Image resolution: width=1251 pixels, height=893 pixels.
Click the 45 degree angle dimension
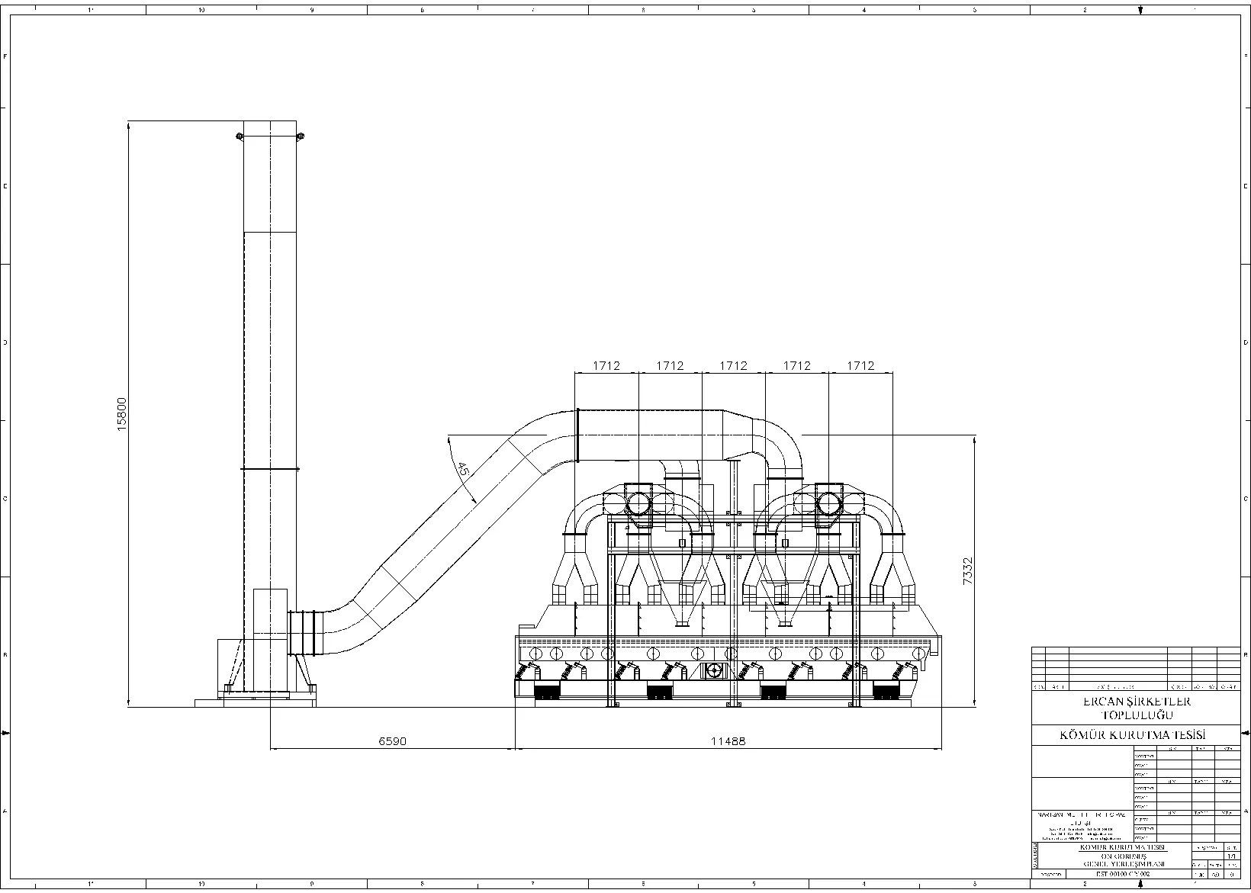pos(465,470)
